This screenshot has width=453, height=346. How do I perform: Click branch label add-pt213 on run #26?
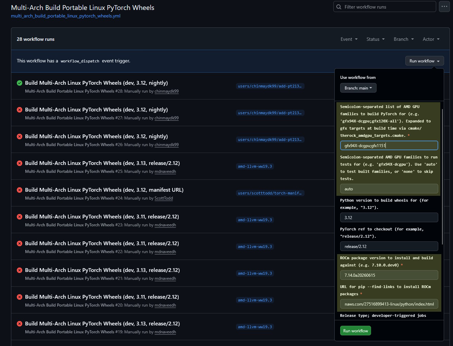270,140
